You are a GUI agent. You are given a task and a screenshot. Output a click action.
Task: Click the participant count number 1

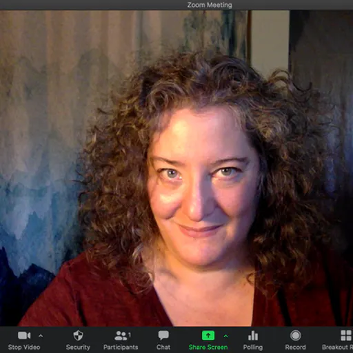point(130,335)
